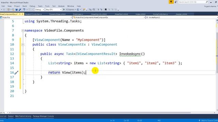218x122 pixels.
Task: Click the Undo arrow icon
Action: [x=24, y=9]
